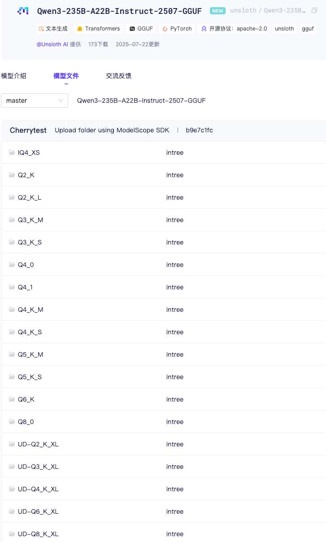The image size is (326, 542).
Task: Click the folder icon beside UD-Q2_K_XL
Action: tap(12, 444)
